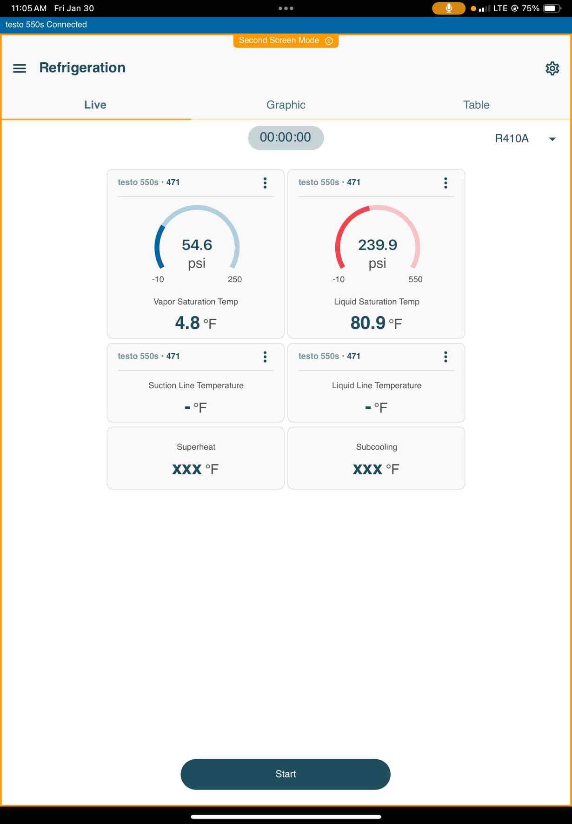Tap the 80.9 °F liquid saturation value
Screen dimensions: 572x824
(376, 323)
